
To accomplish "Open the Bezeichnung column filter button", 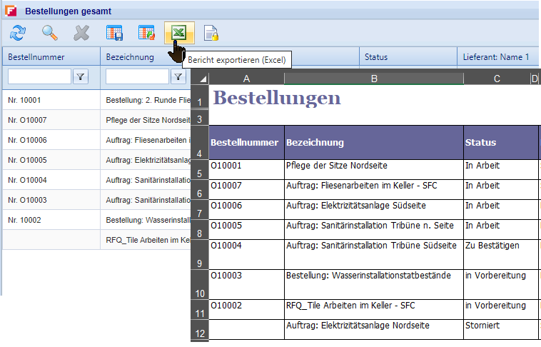I will (x=178, y=76).
